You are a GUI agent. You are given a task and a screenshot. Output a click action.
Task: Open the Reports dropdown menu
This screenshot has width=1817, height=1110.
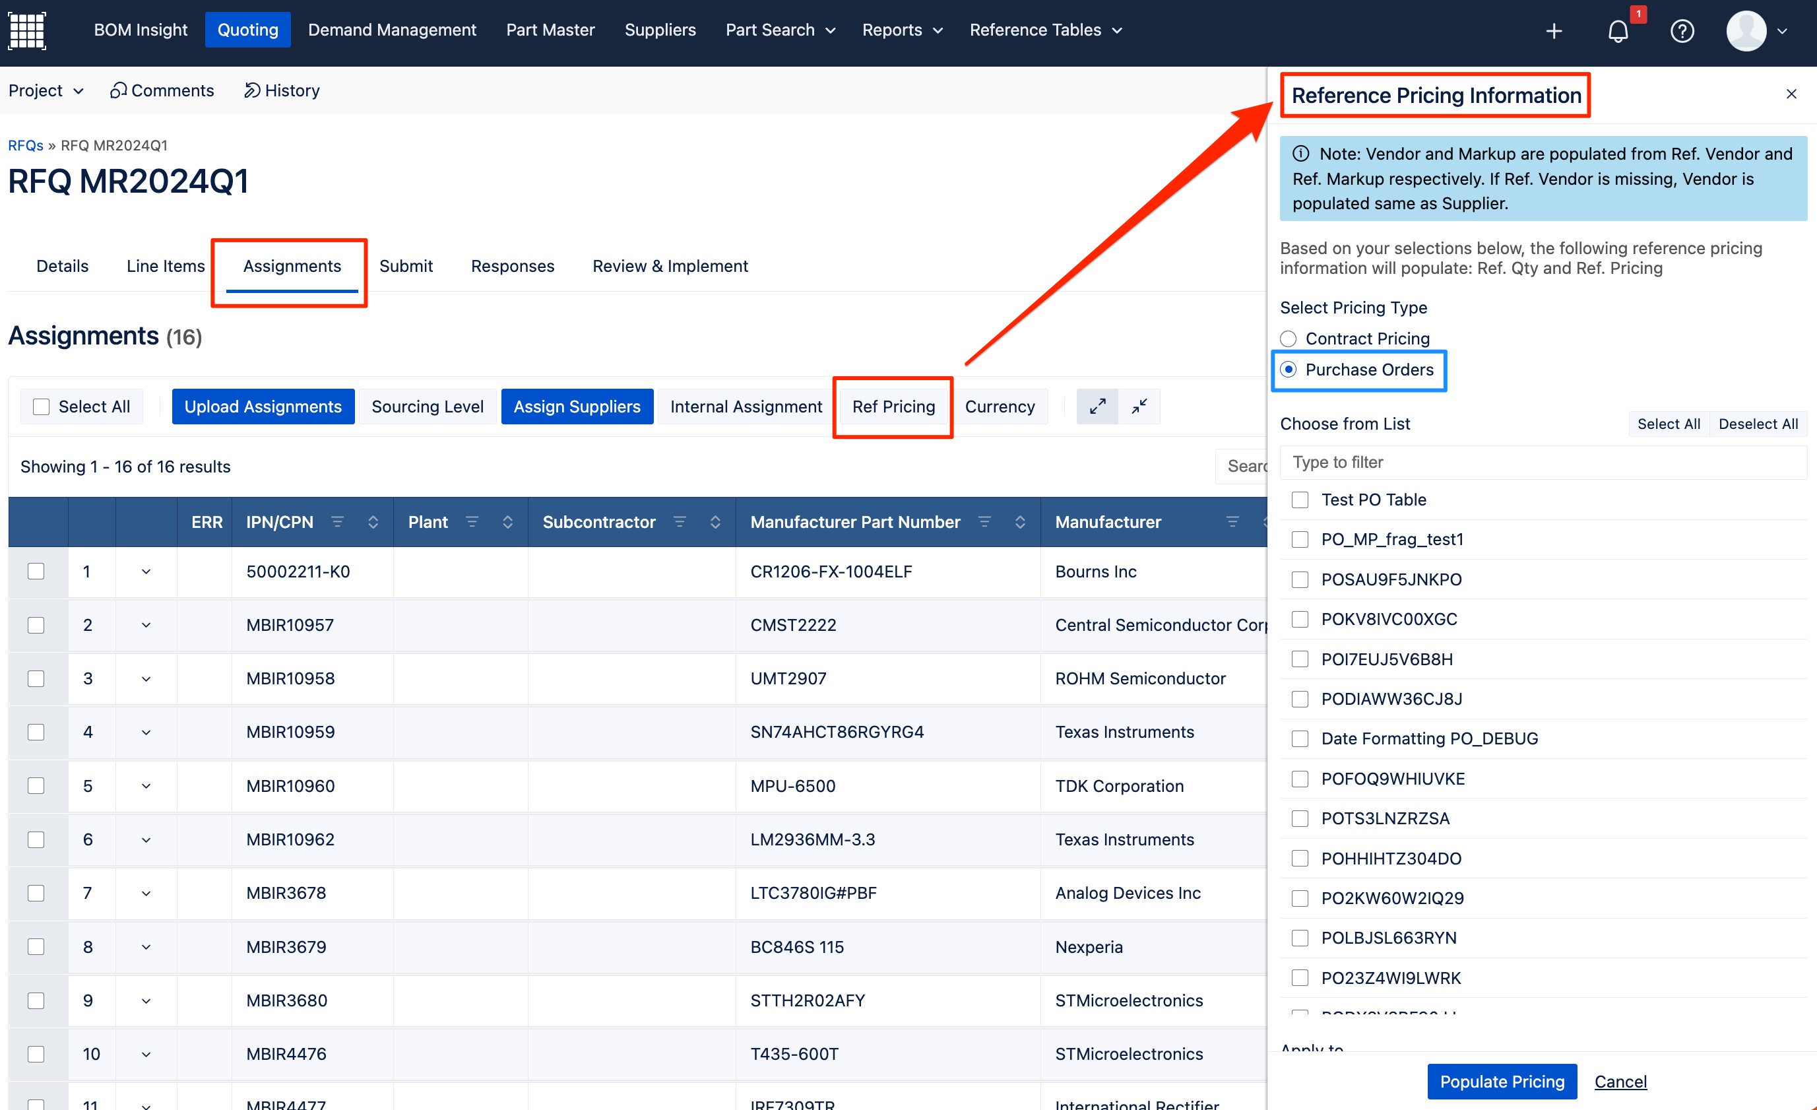click(902, 30)
